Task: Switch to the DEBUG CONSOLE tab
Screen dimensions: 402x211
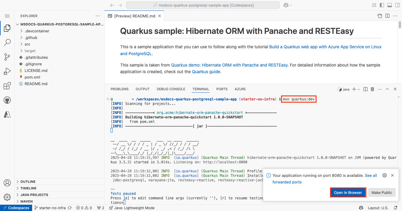Action: tap(171, 89)
